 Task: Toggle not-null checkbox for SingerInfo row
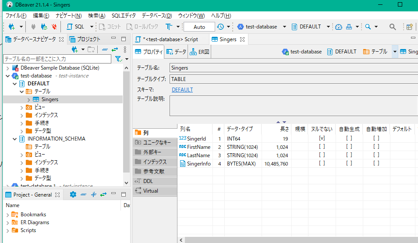tap(322, 163)
